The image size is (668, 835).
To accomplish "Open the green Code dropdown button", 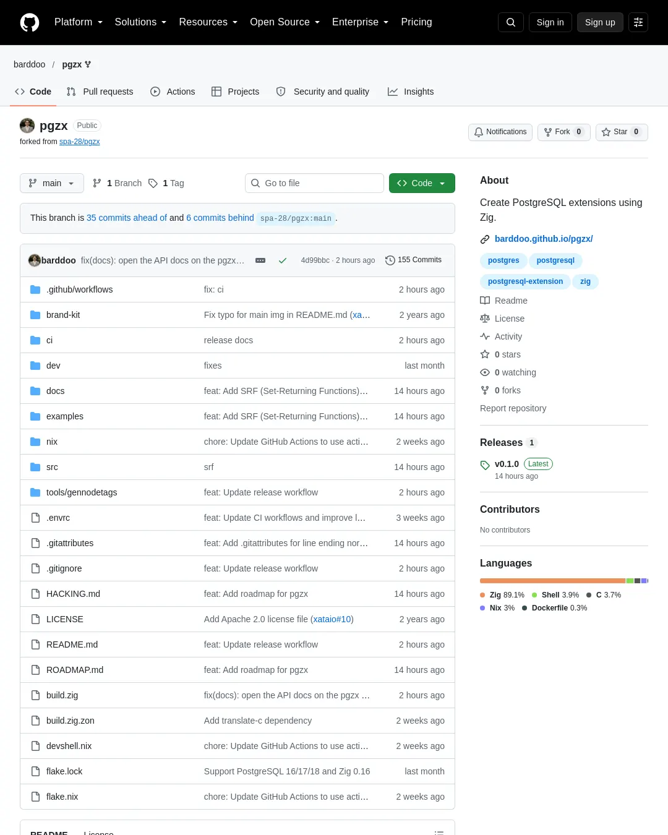I will [x=422, y=183].
